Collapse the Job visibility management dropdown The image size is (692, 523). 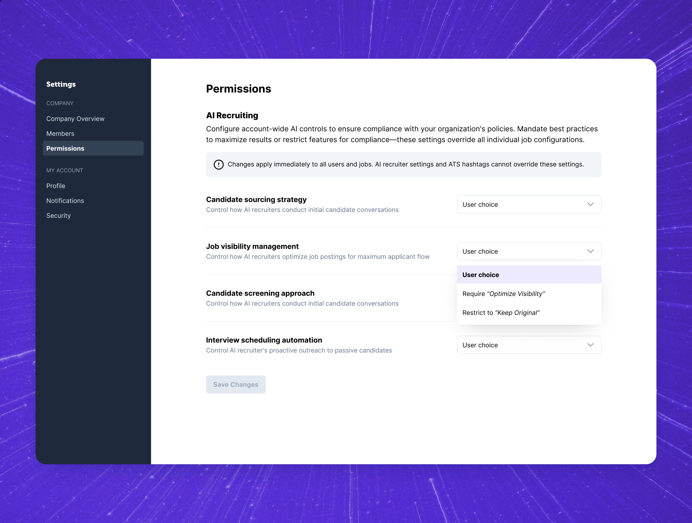(528, 251)
